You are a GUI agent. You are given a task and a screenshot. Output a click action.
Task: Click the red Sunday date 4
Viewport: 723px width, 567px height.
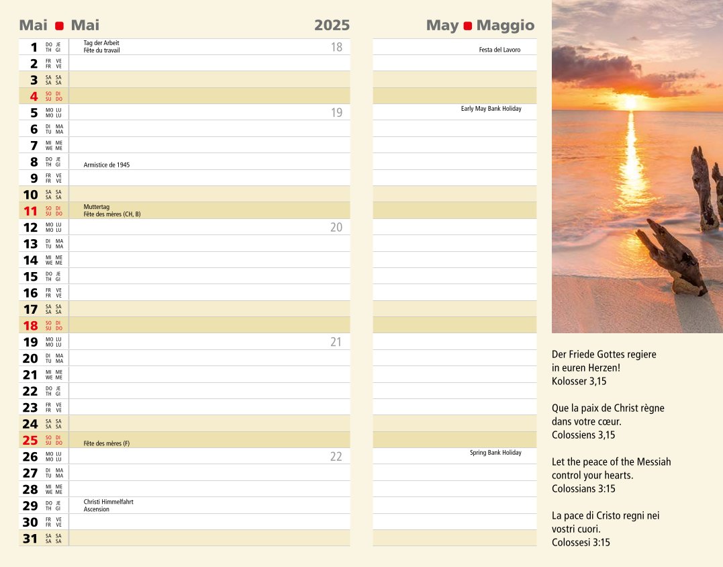point(34,96)
